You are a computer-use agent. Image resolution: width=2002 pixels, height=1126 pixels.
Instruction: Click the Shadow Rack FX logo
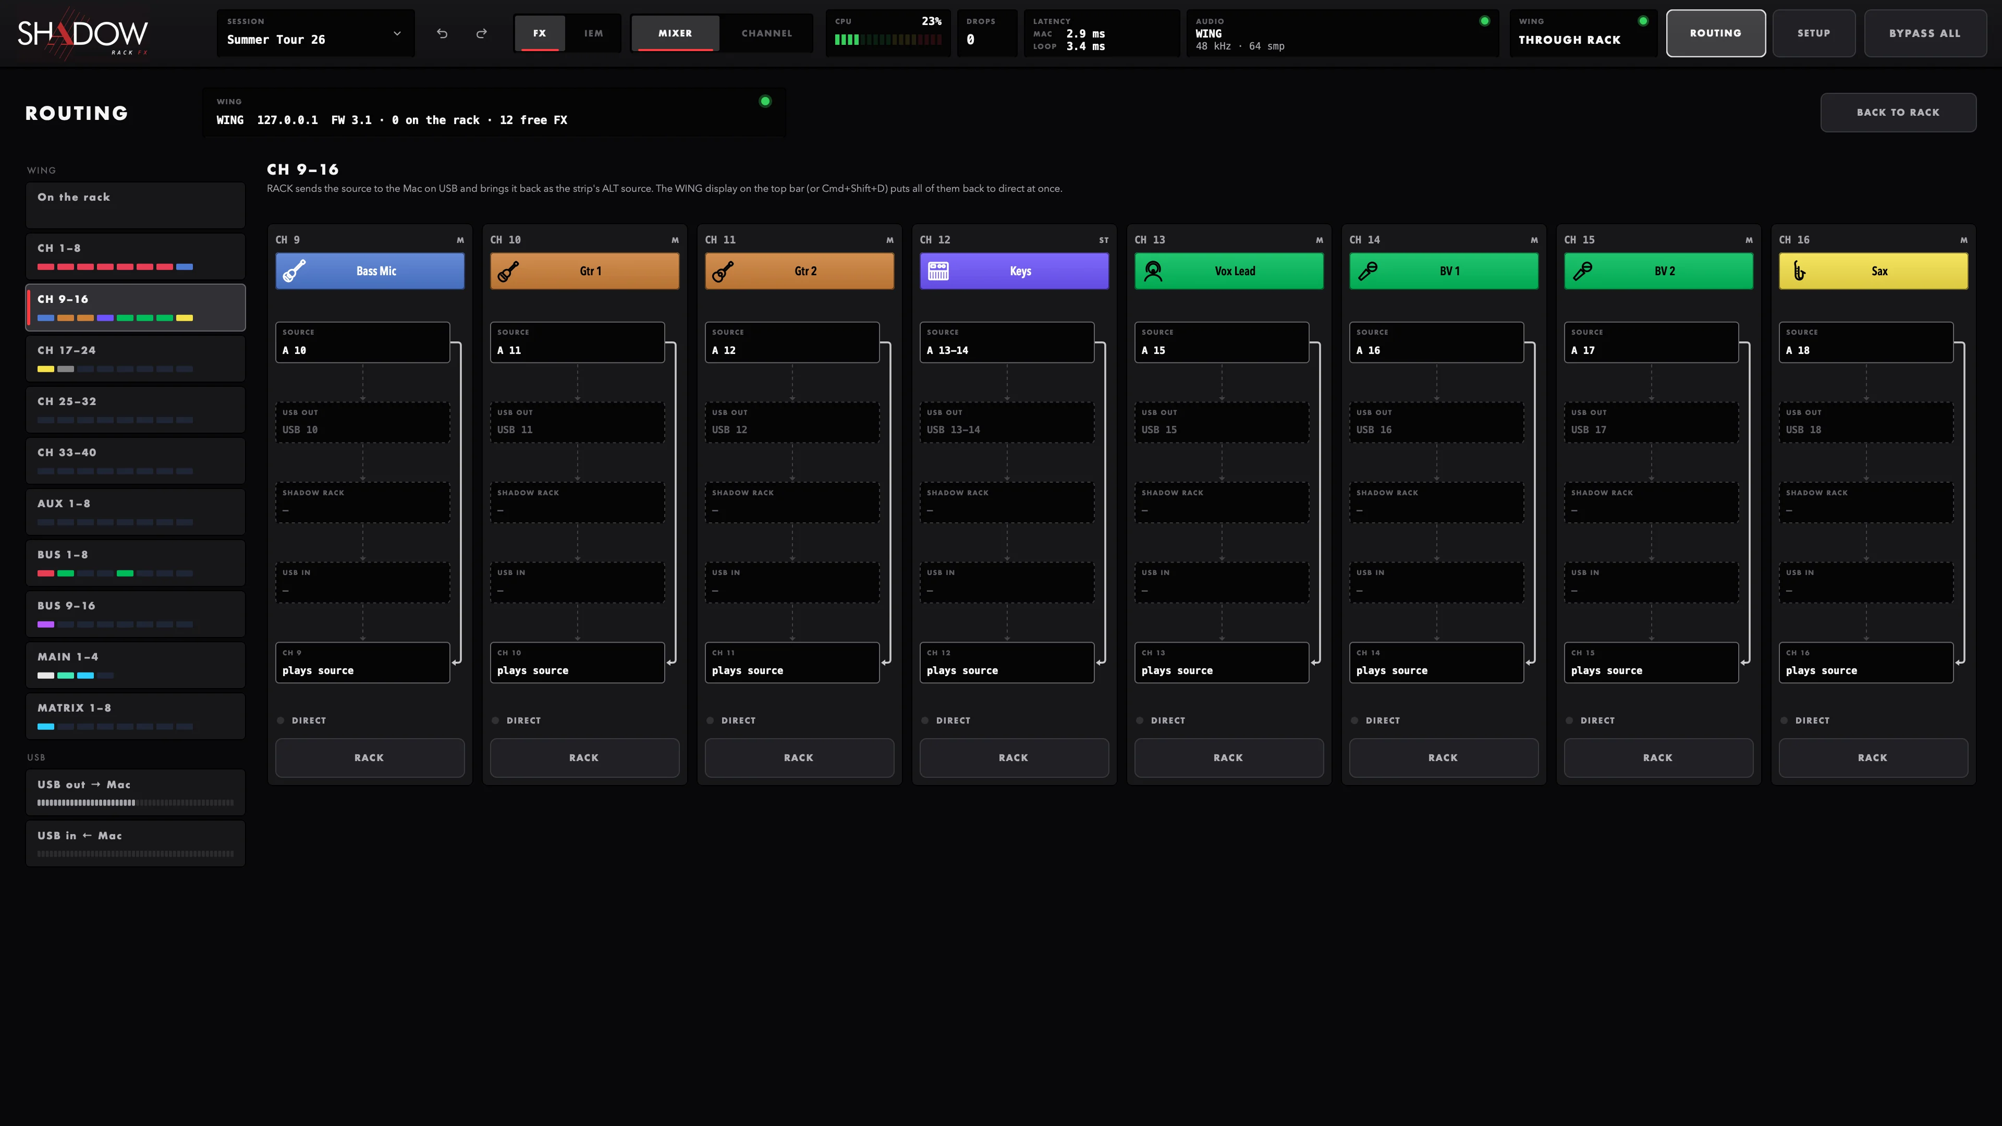coord(82,34)
